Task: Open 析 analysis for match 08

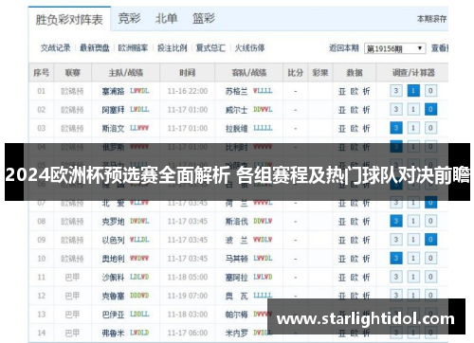Action: [x=366, y=222]
